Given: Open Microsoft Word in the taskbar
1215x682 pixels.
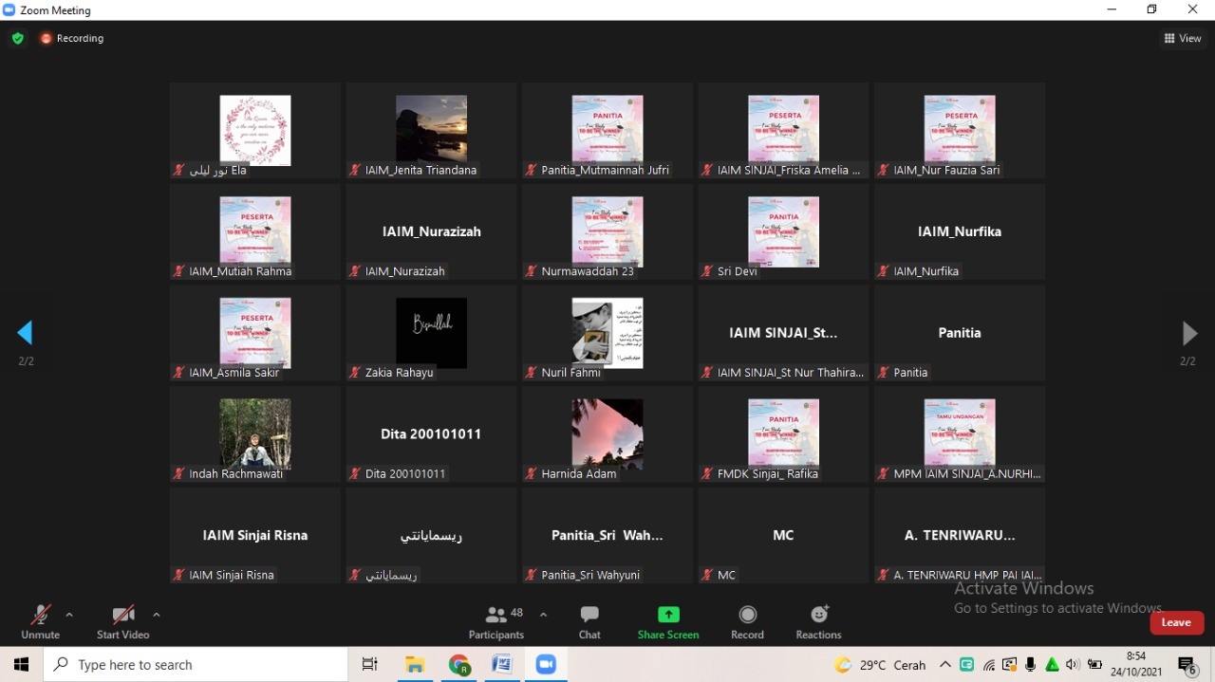Looking at the screenshot, I should click(502, 665).
